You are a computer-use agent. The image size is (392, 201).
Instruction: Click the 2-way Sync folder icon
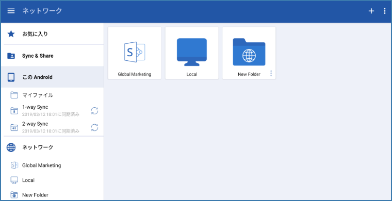(14, 127)
